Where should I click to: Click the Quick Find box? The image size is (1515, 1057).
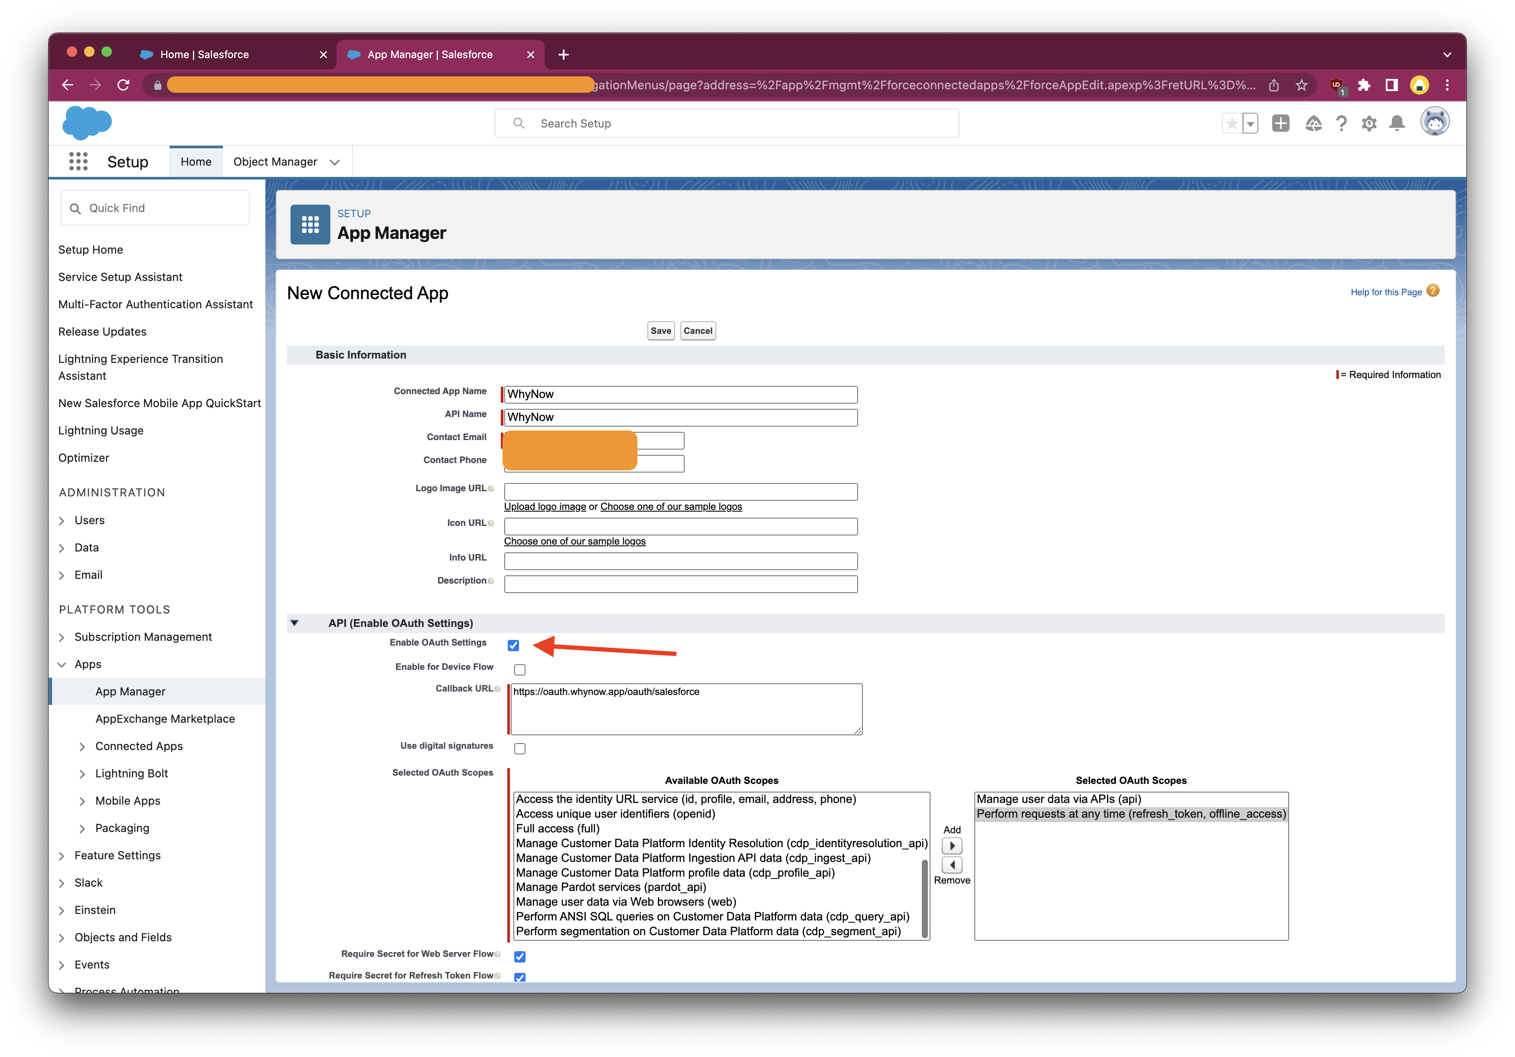coord(155,208)
